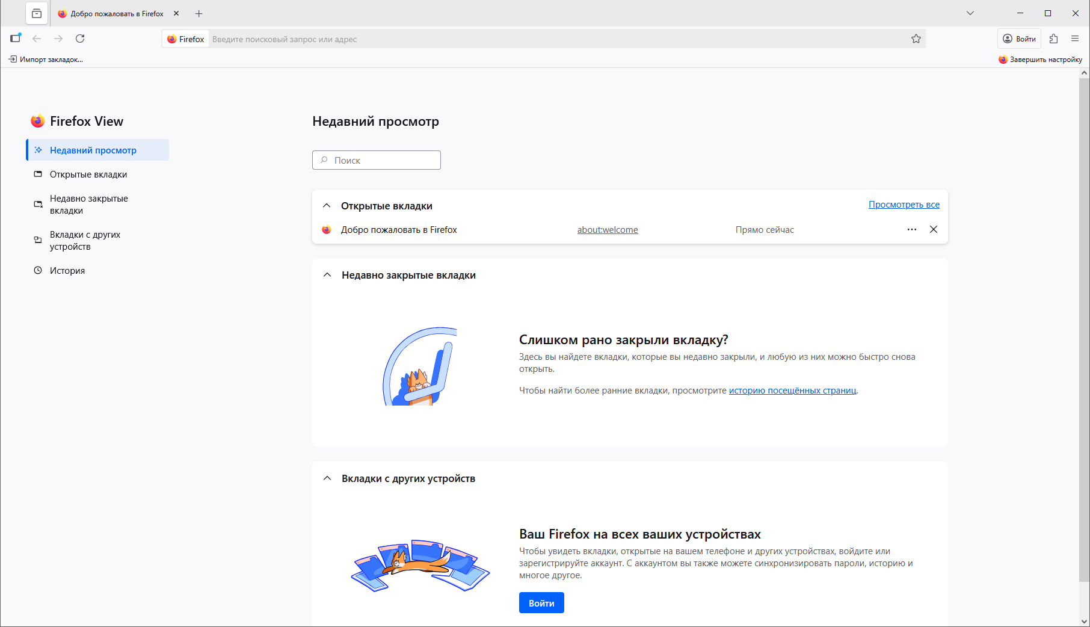Go back one page
Viewport: 1090px width, 627px height.
click(x=37, y=39)
